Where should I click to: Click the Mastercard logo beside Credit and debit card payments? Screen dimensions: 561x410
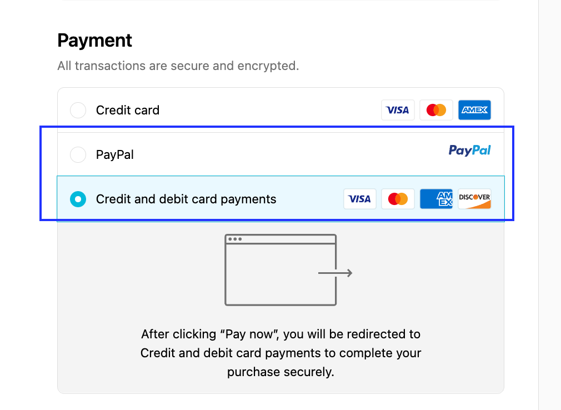398,199
